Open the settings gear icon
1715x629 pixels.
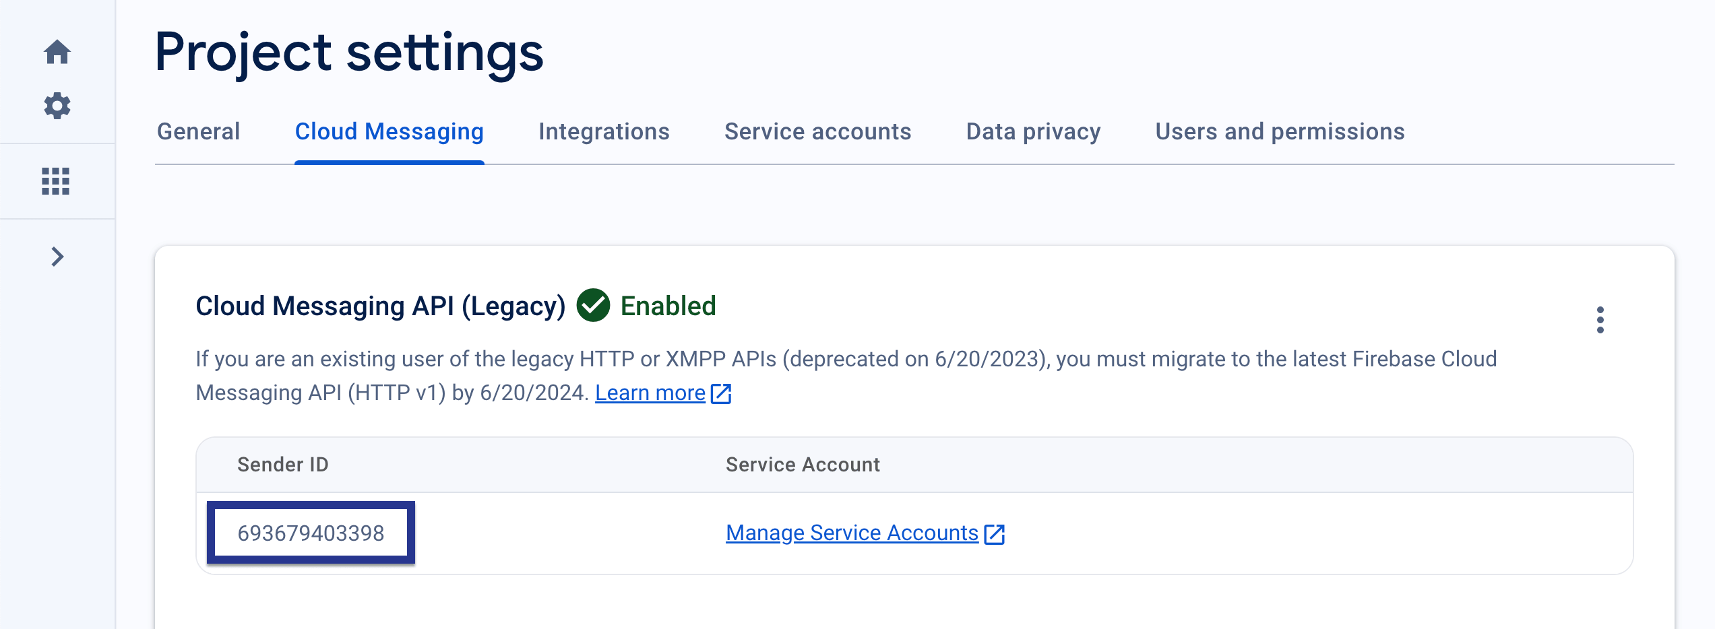pos(57,106)
